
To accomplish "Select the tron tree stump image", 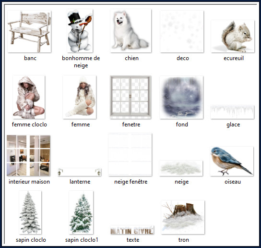I will [x=183, y=217].
